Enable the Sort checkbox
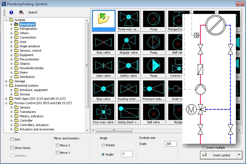This screenshot has height=164, width=246. (x=12, y=139)
